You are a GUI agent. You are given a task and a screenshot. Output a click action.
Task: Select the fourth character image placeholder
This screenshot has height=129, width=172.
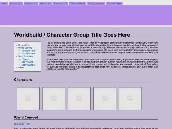coord(105,99)
